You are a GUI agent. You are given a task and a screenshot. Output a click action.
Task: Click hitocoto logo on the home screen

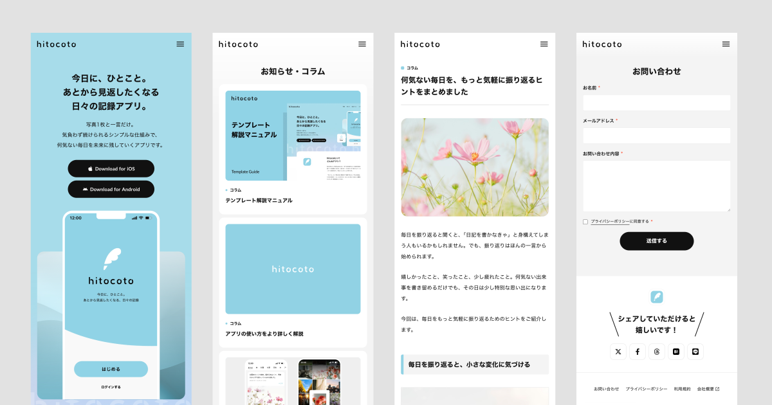(57, 44)
